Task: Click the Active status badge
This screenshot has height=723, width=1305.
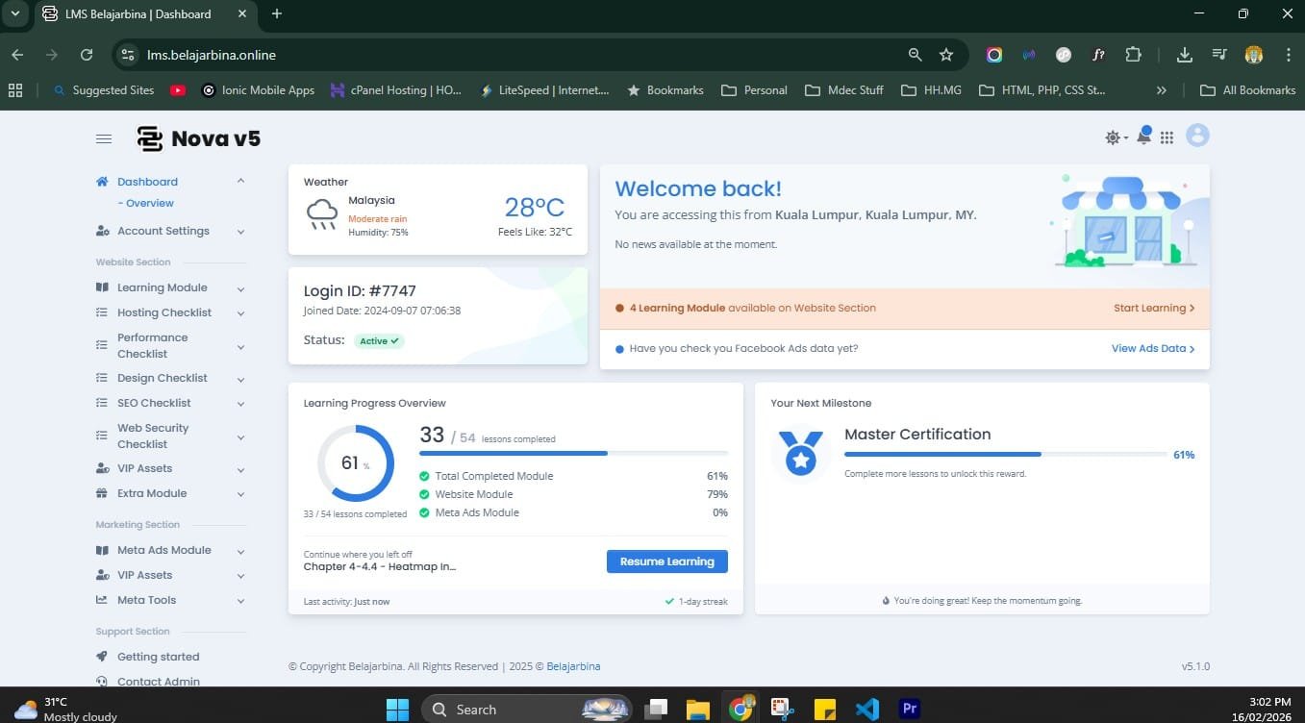Action: point(379,340)
